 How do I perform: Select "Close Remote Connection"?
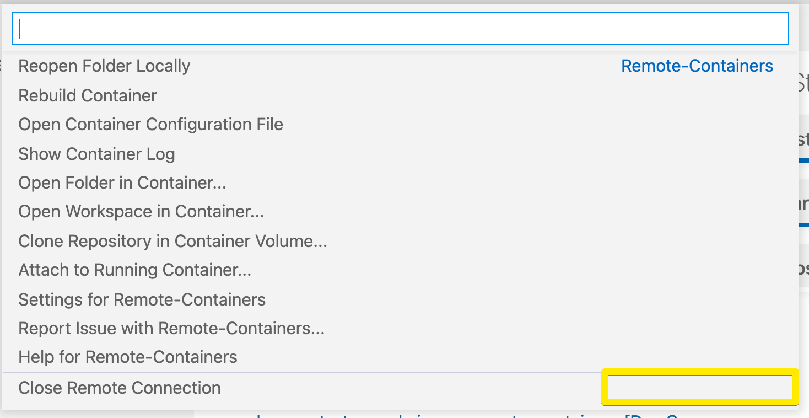(x=119, y=387)
